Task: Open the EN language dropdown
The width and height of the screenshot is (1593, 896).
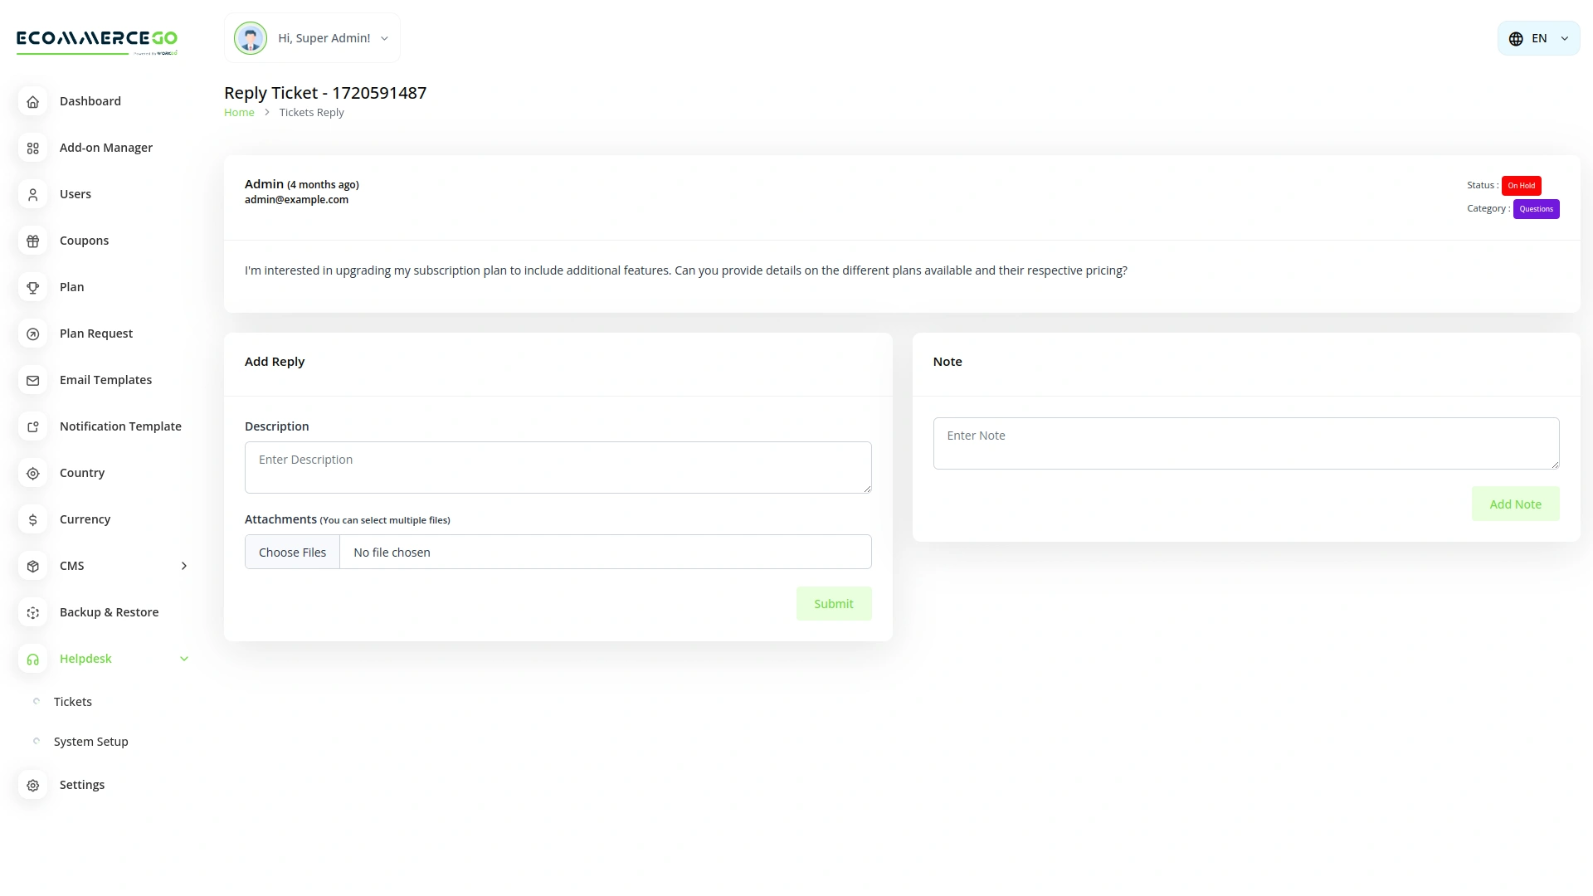Action: [1539, 37]
